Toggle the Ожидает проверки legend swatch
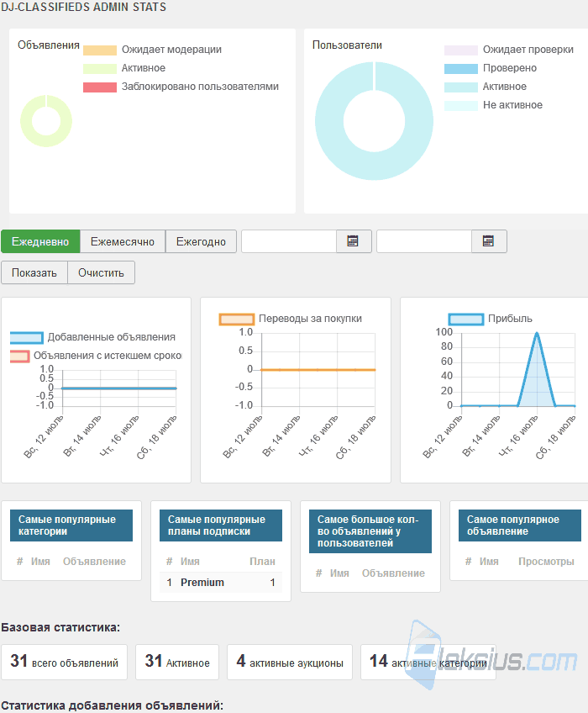The height and width of the screenshot is (713, 588). [x=461, y=50]
